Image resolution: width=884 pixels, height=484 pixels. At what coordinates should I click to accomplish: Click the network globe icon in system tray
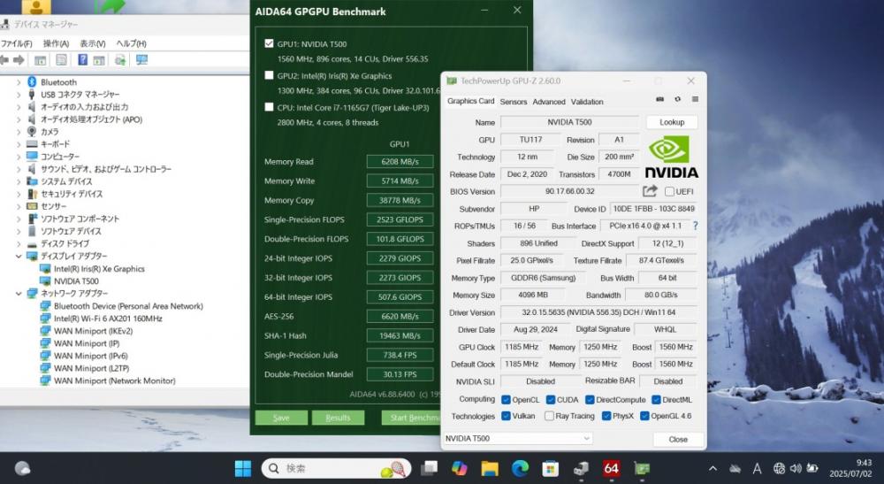[x=779, y=468]
